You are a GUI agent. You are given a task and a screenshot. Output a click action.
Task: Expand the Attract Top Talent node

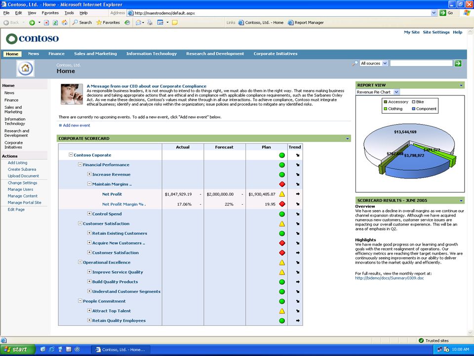pos(89,311)
